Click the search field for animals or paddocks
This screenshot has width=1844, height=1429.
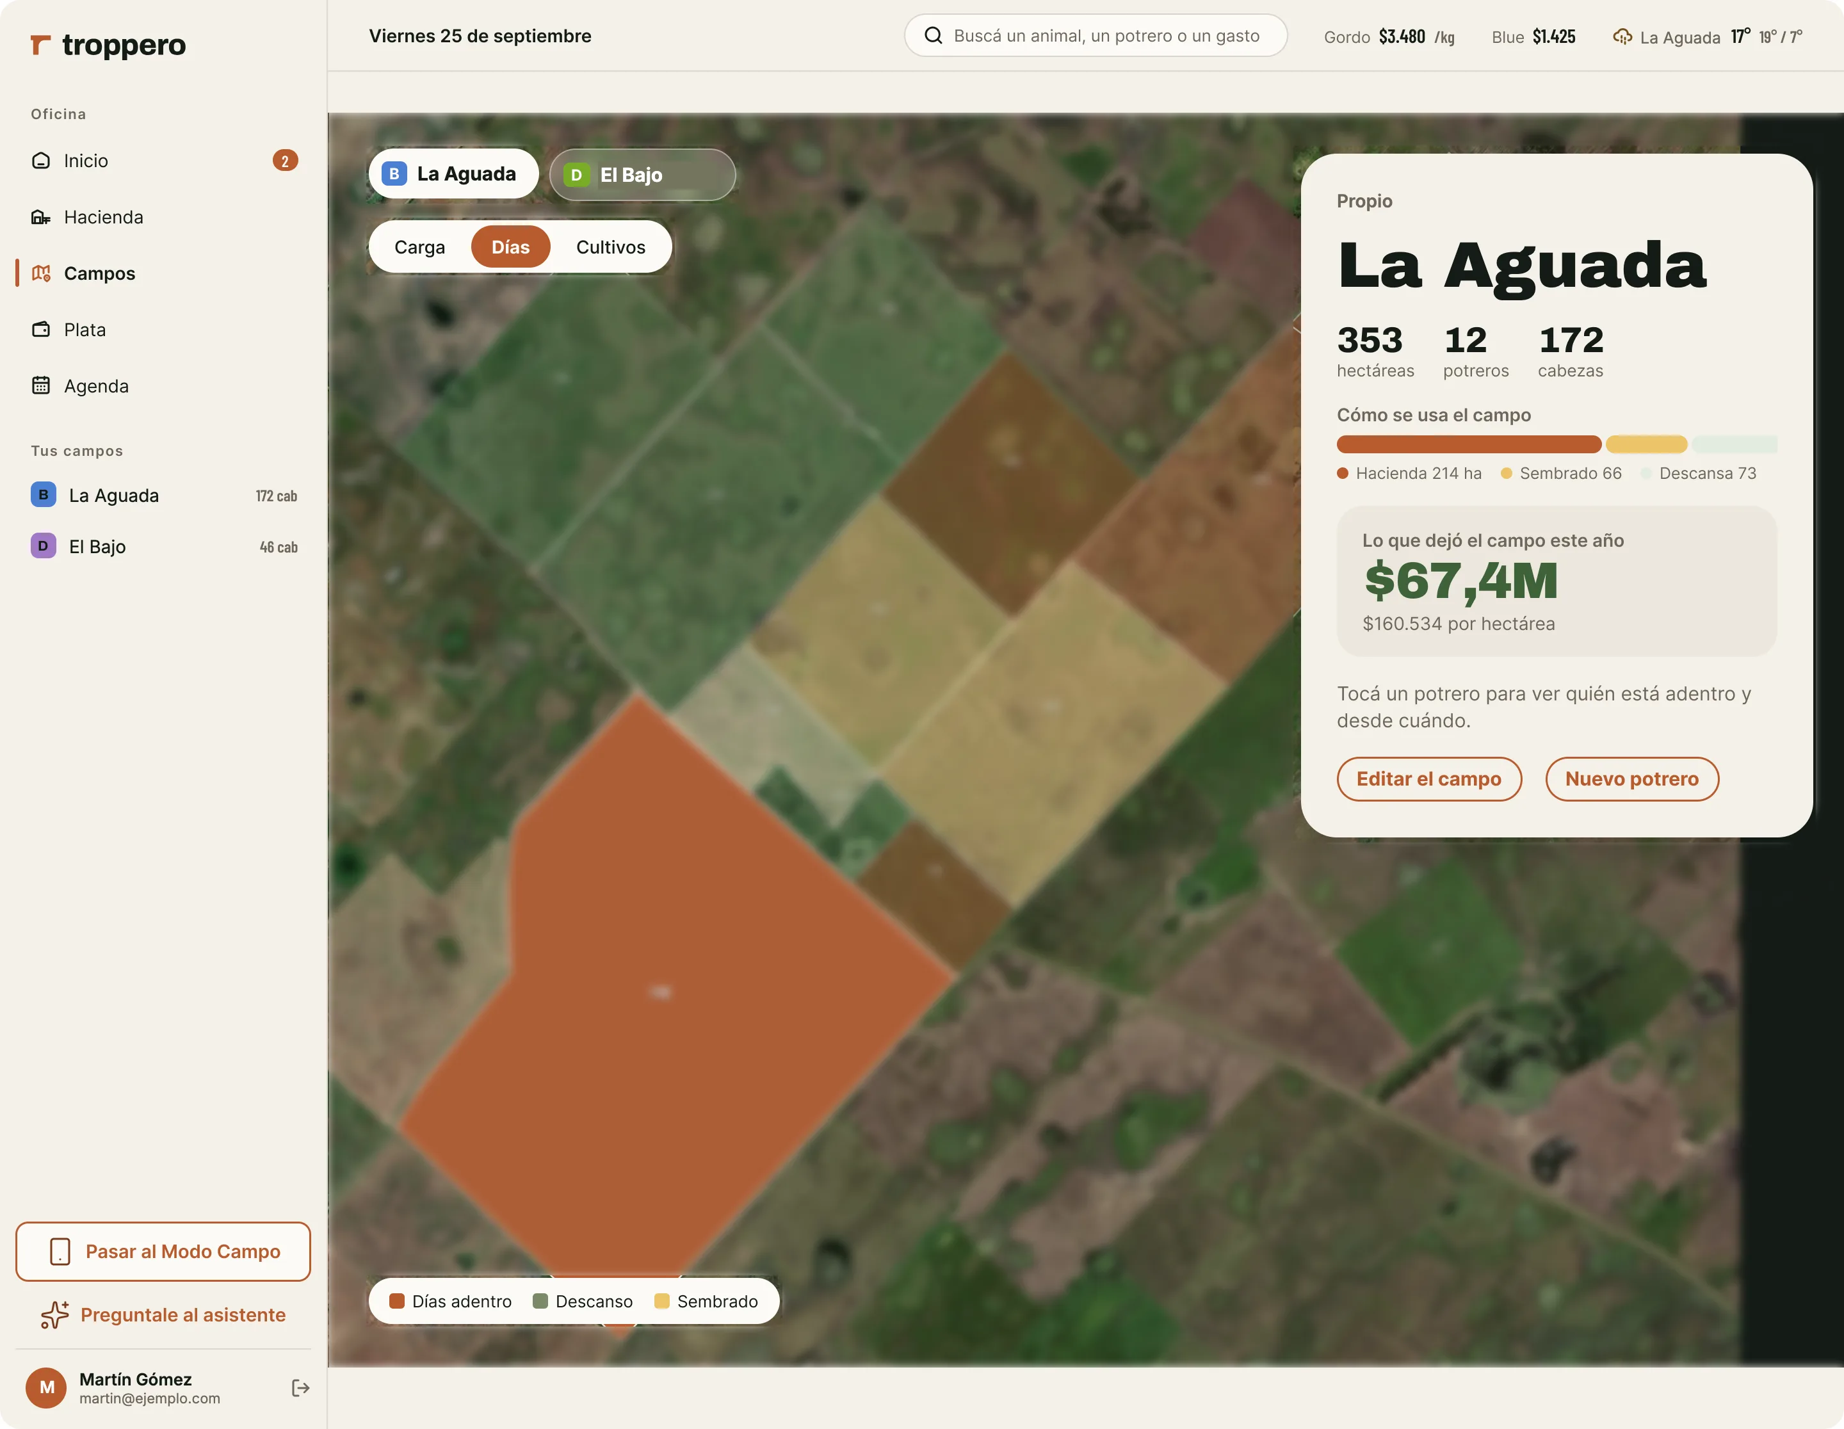point(1096,35)
